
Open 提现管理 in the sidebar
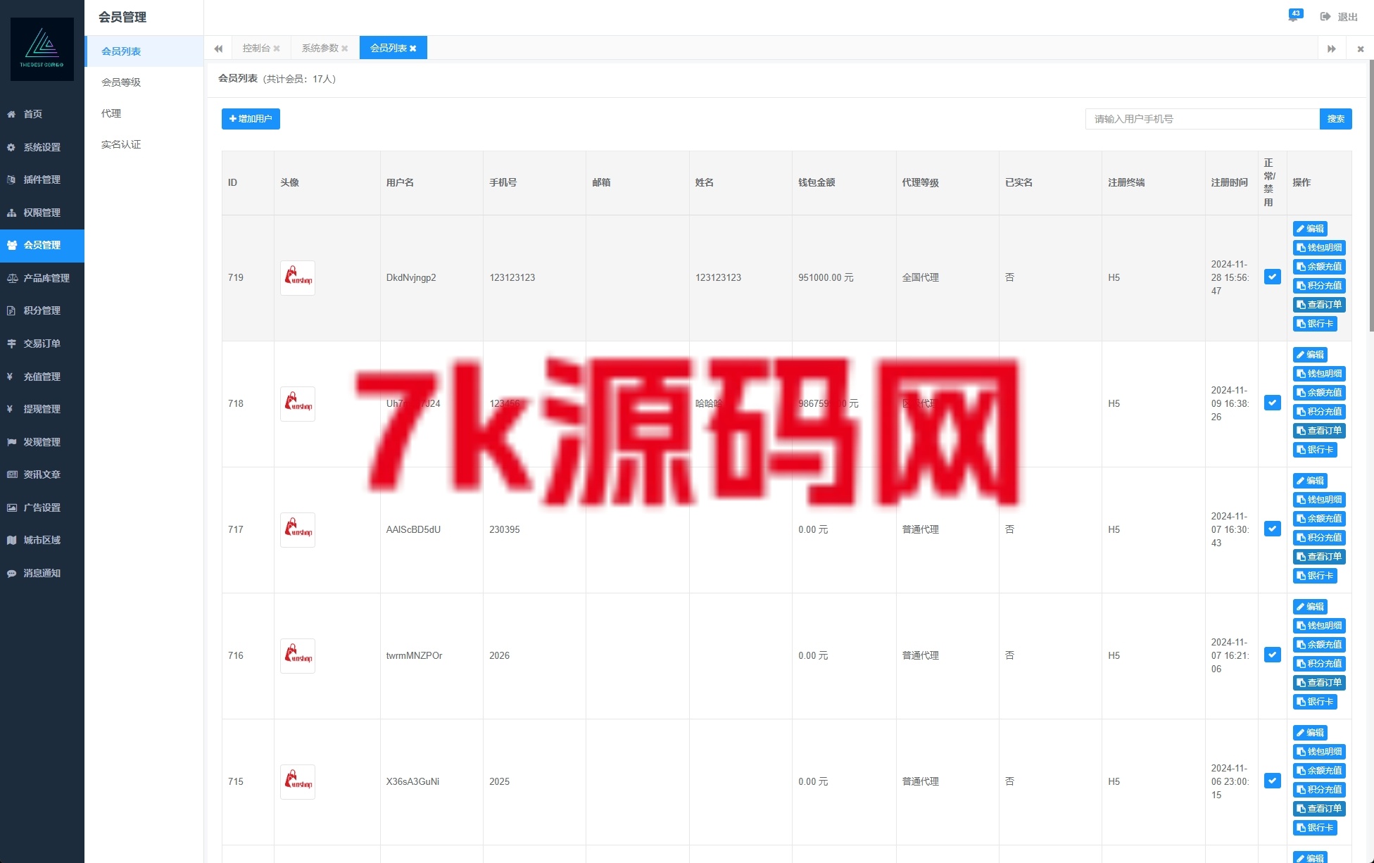pyautogui.click(x=42, y=409)
